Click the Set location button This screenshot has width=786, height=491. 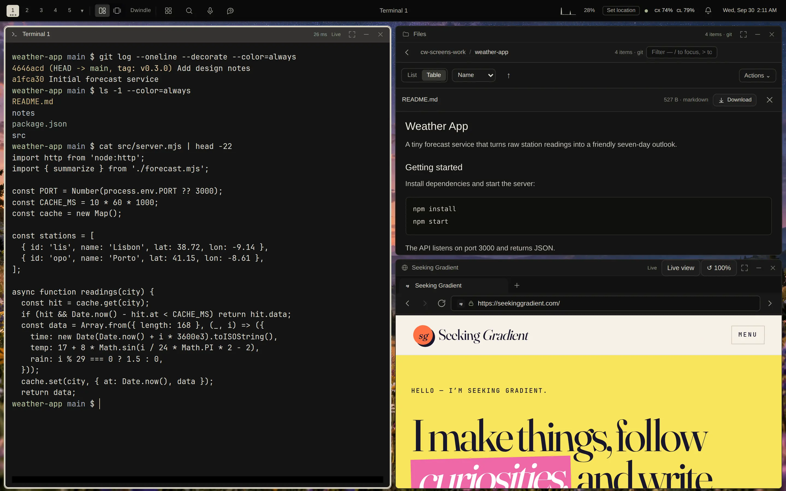tap(621, 10)
